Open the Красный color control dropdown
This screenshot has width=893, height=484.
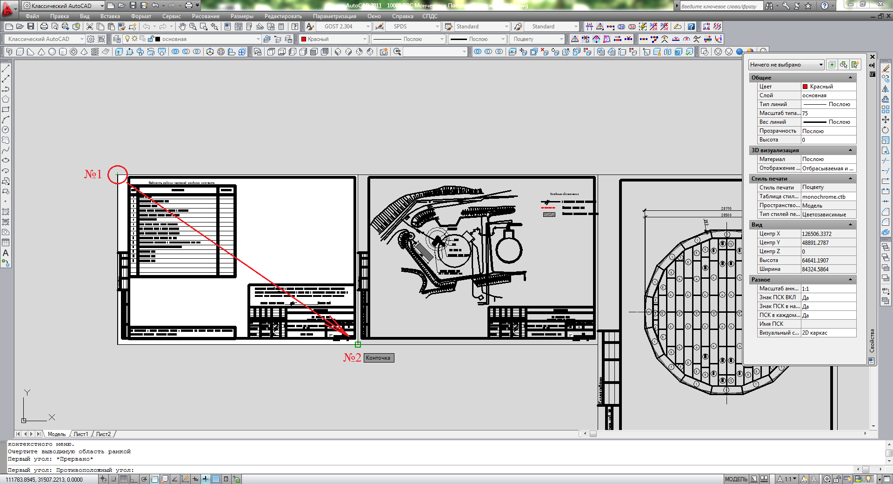(365, 39)
